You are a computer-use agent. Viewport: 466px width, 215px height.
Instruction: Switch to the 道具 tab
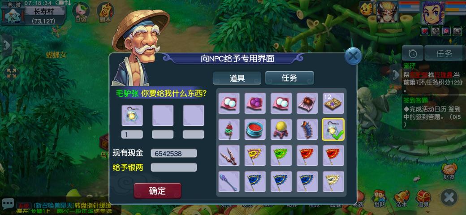point(237,78)
